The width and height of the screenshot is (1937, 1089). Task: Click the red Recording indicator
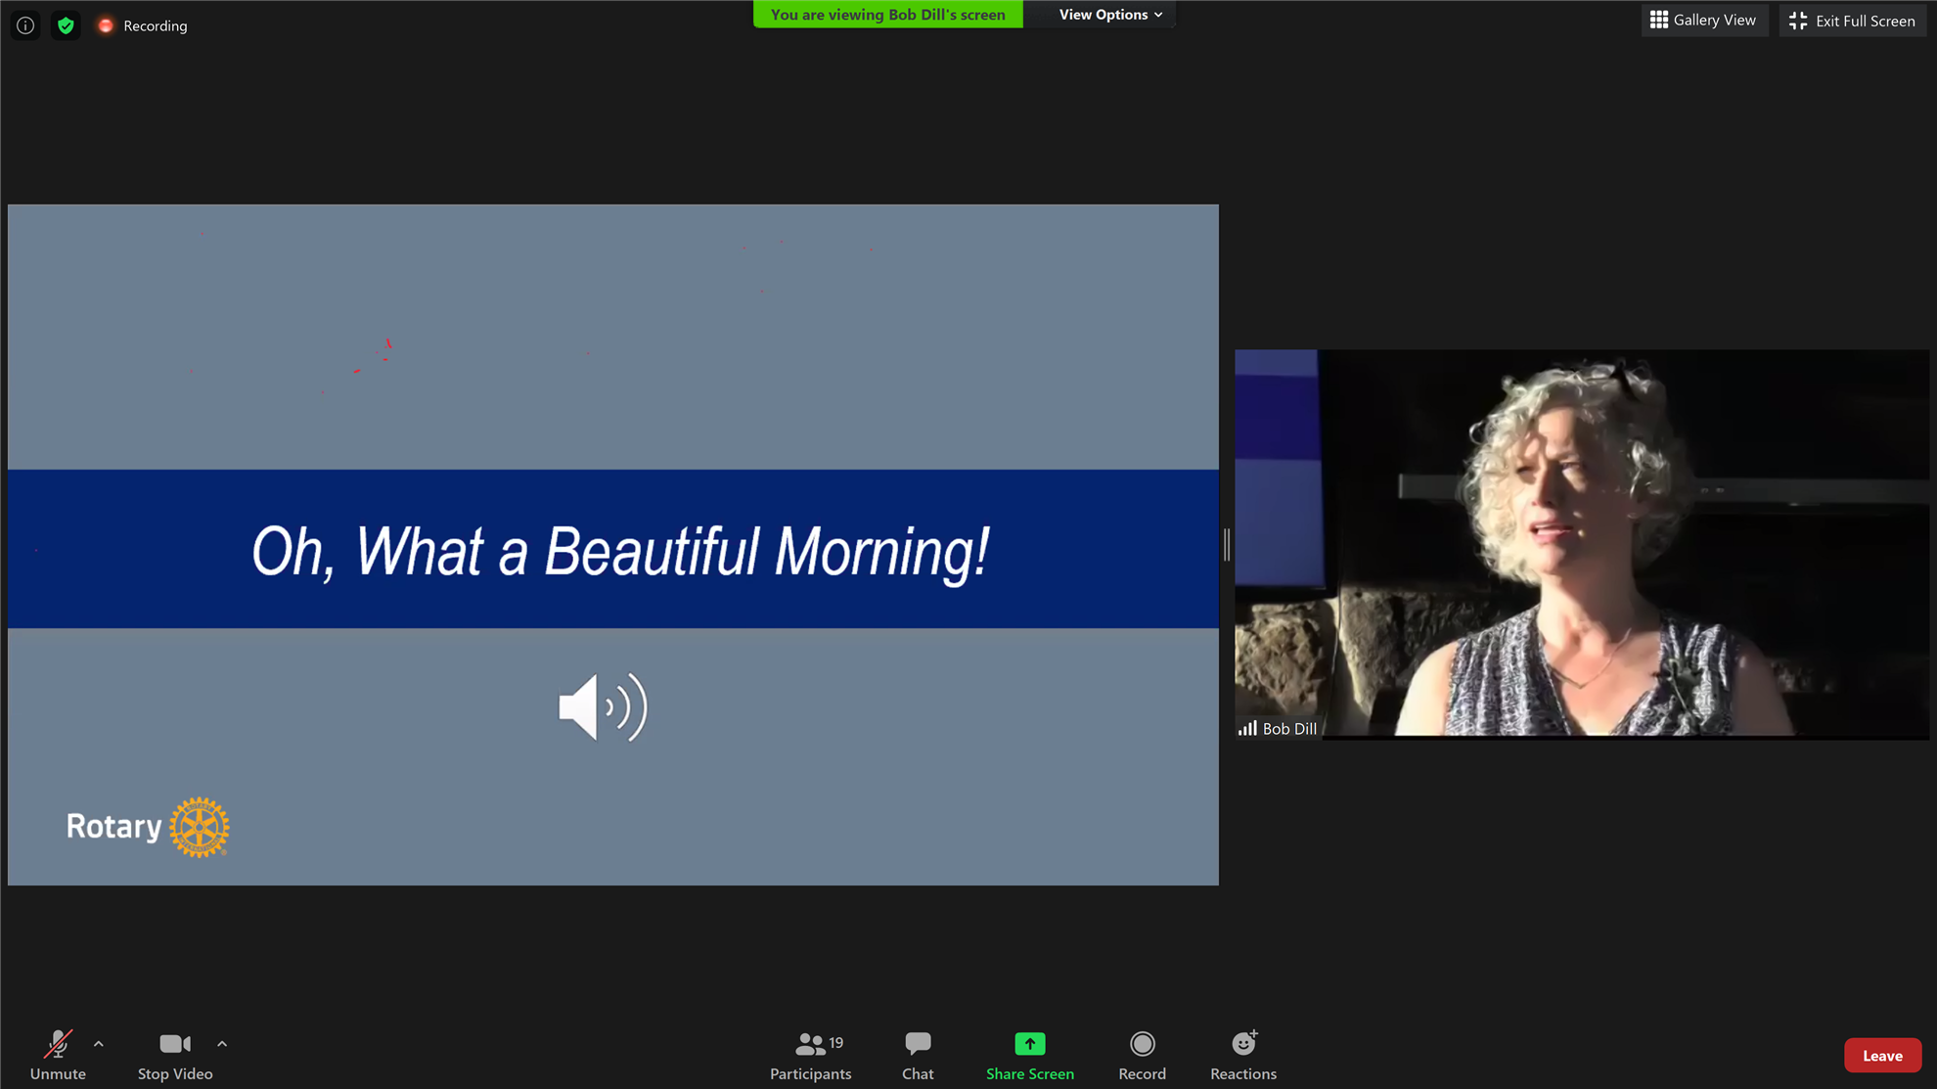[106, 25]
